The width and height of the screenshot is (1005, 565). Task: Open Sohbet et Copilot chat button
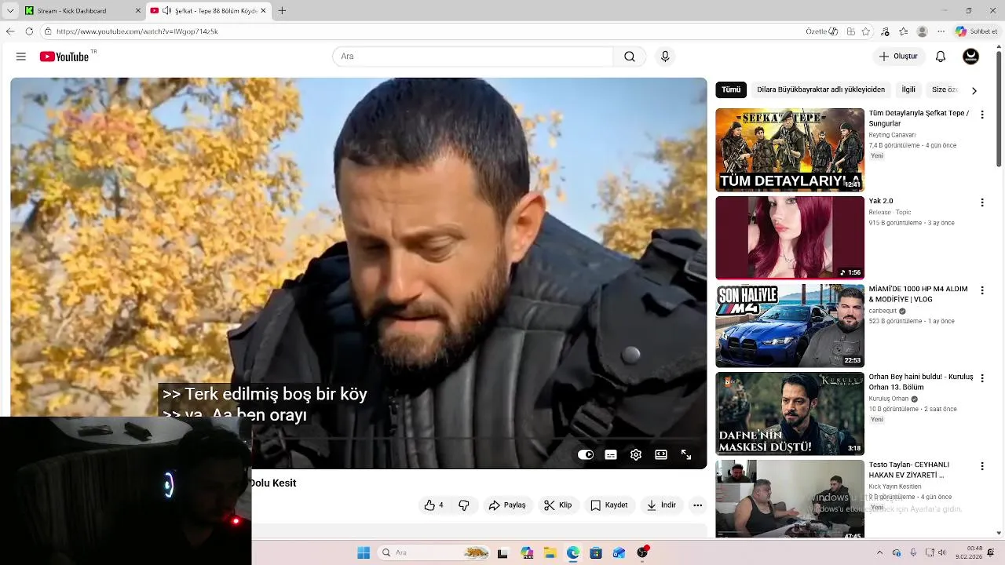(976, 31)
